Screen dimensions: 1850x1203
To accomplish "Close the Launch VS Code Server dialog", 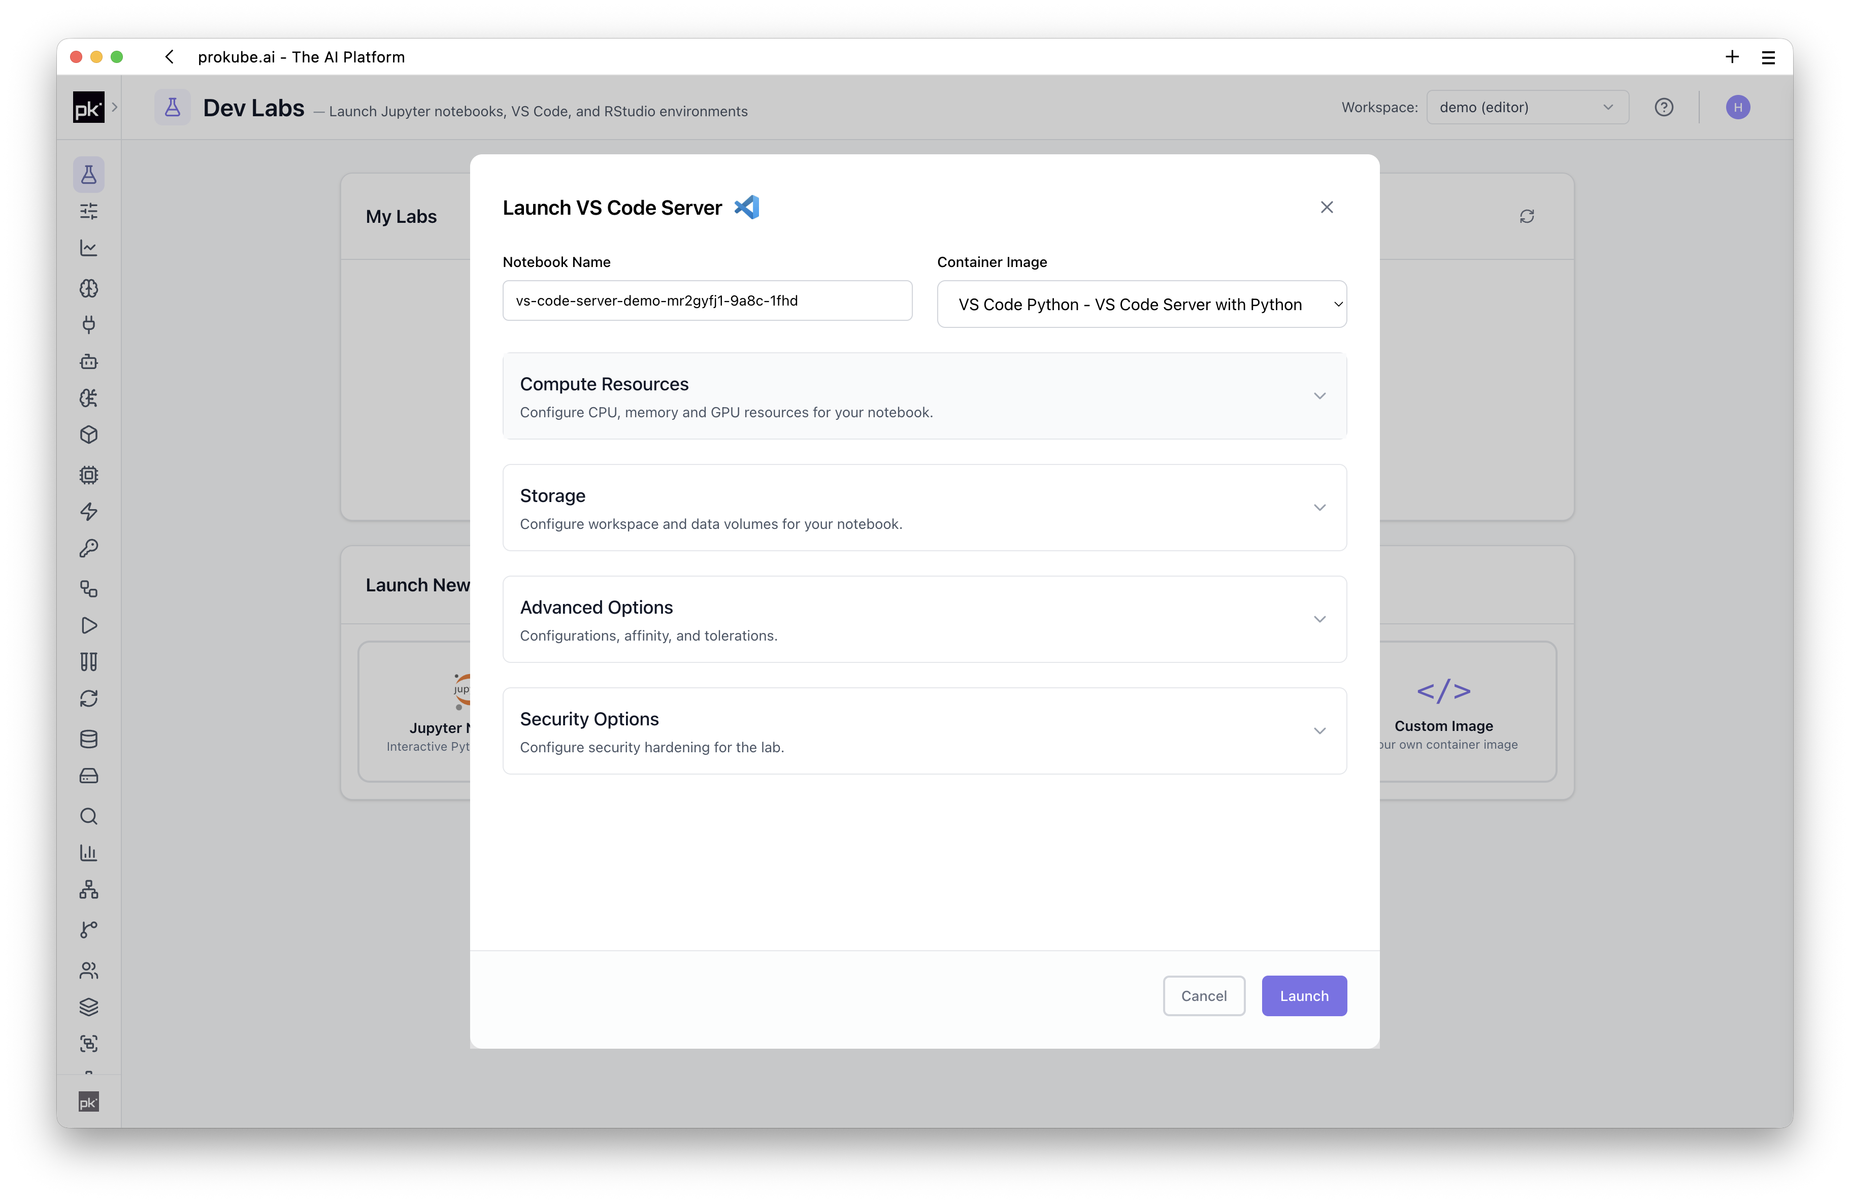I will pos(1326,207).
